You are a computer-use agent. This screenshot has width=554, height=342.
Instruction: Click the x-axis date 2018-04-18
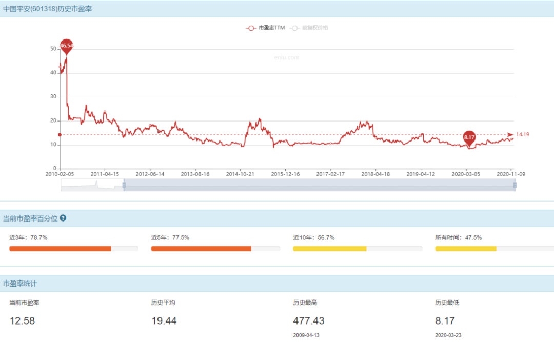(x=375, y=174)
